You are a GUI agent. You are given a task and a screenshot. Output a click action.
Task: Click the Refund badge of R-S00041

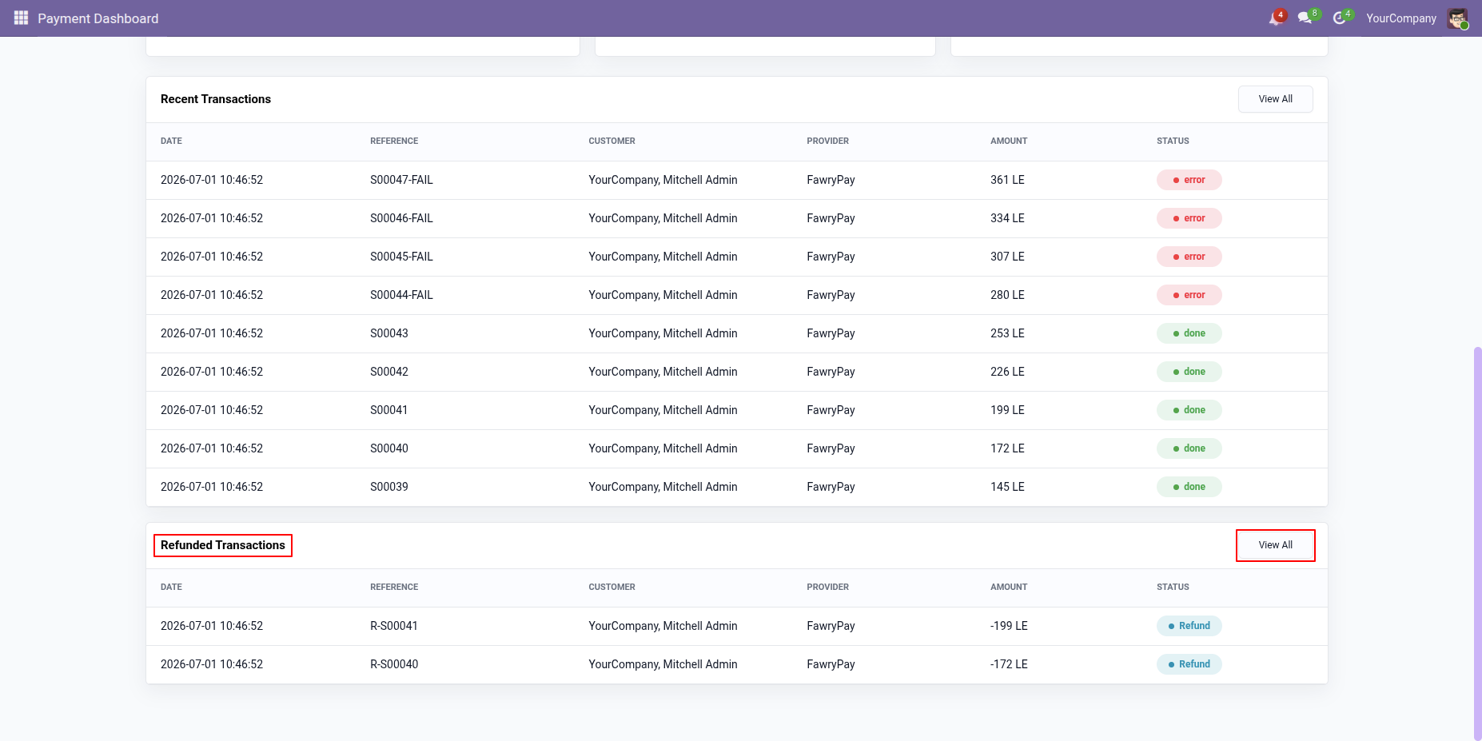(x=1189, y=626)
